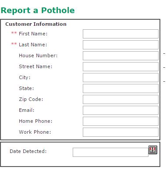Viewport: 166px width, 170px height.
Task: Click into the Street Name field
Action: point(120,66)
